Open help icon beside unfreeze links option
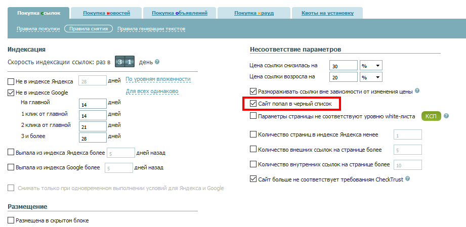 pyautogui.click(x=417, y=90)
